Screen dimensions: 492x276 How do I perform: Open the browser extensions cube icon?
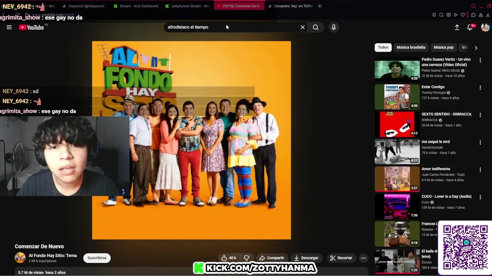(473, 15)
